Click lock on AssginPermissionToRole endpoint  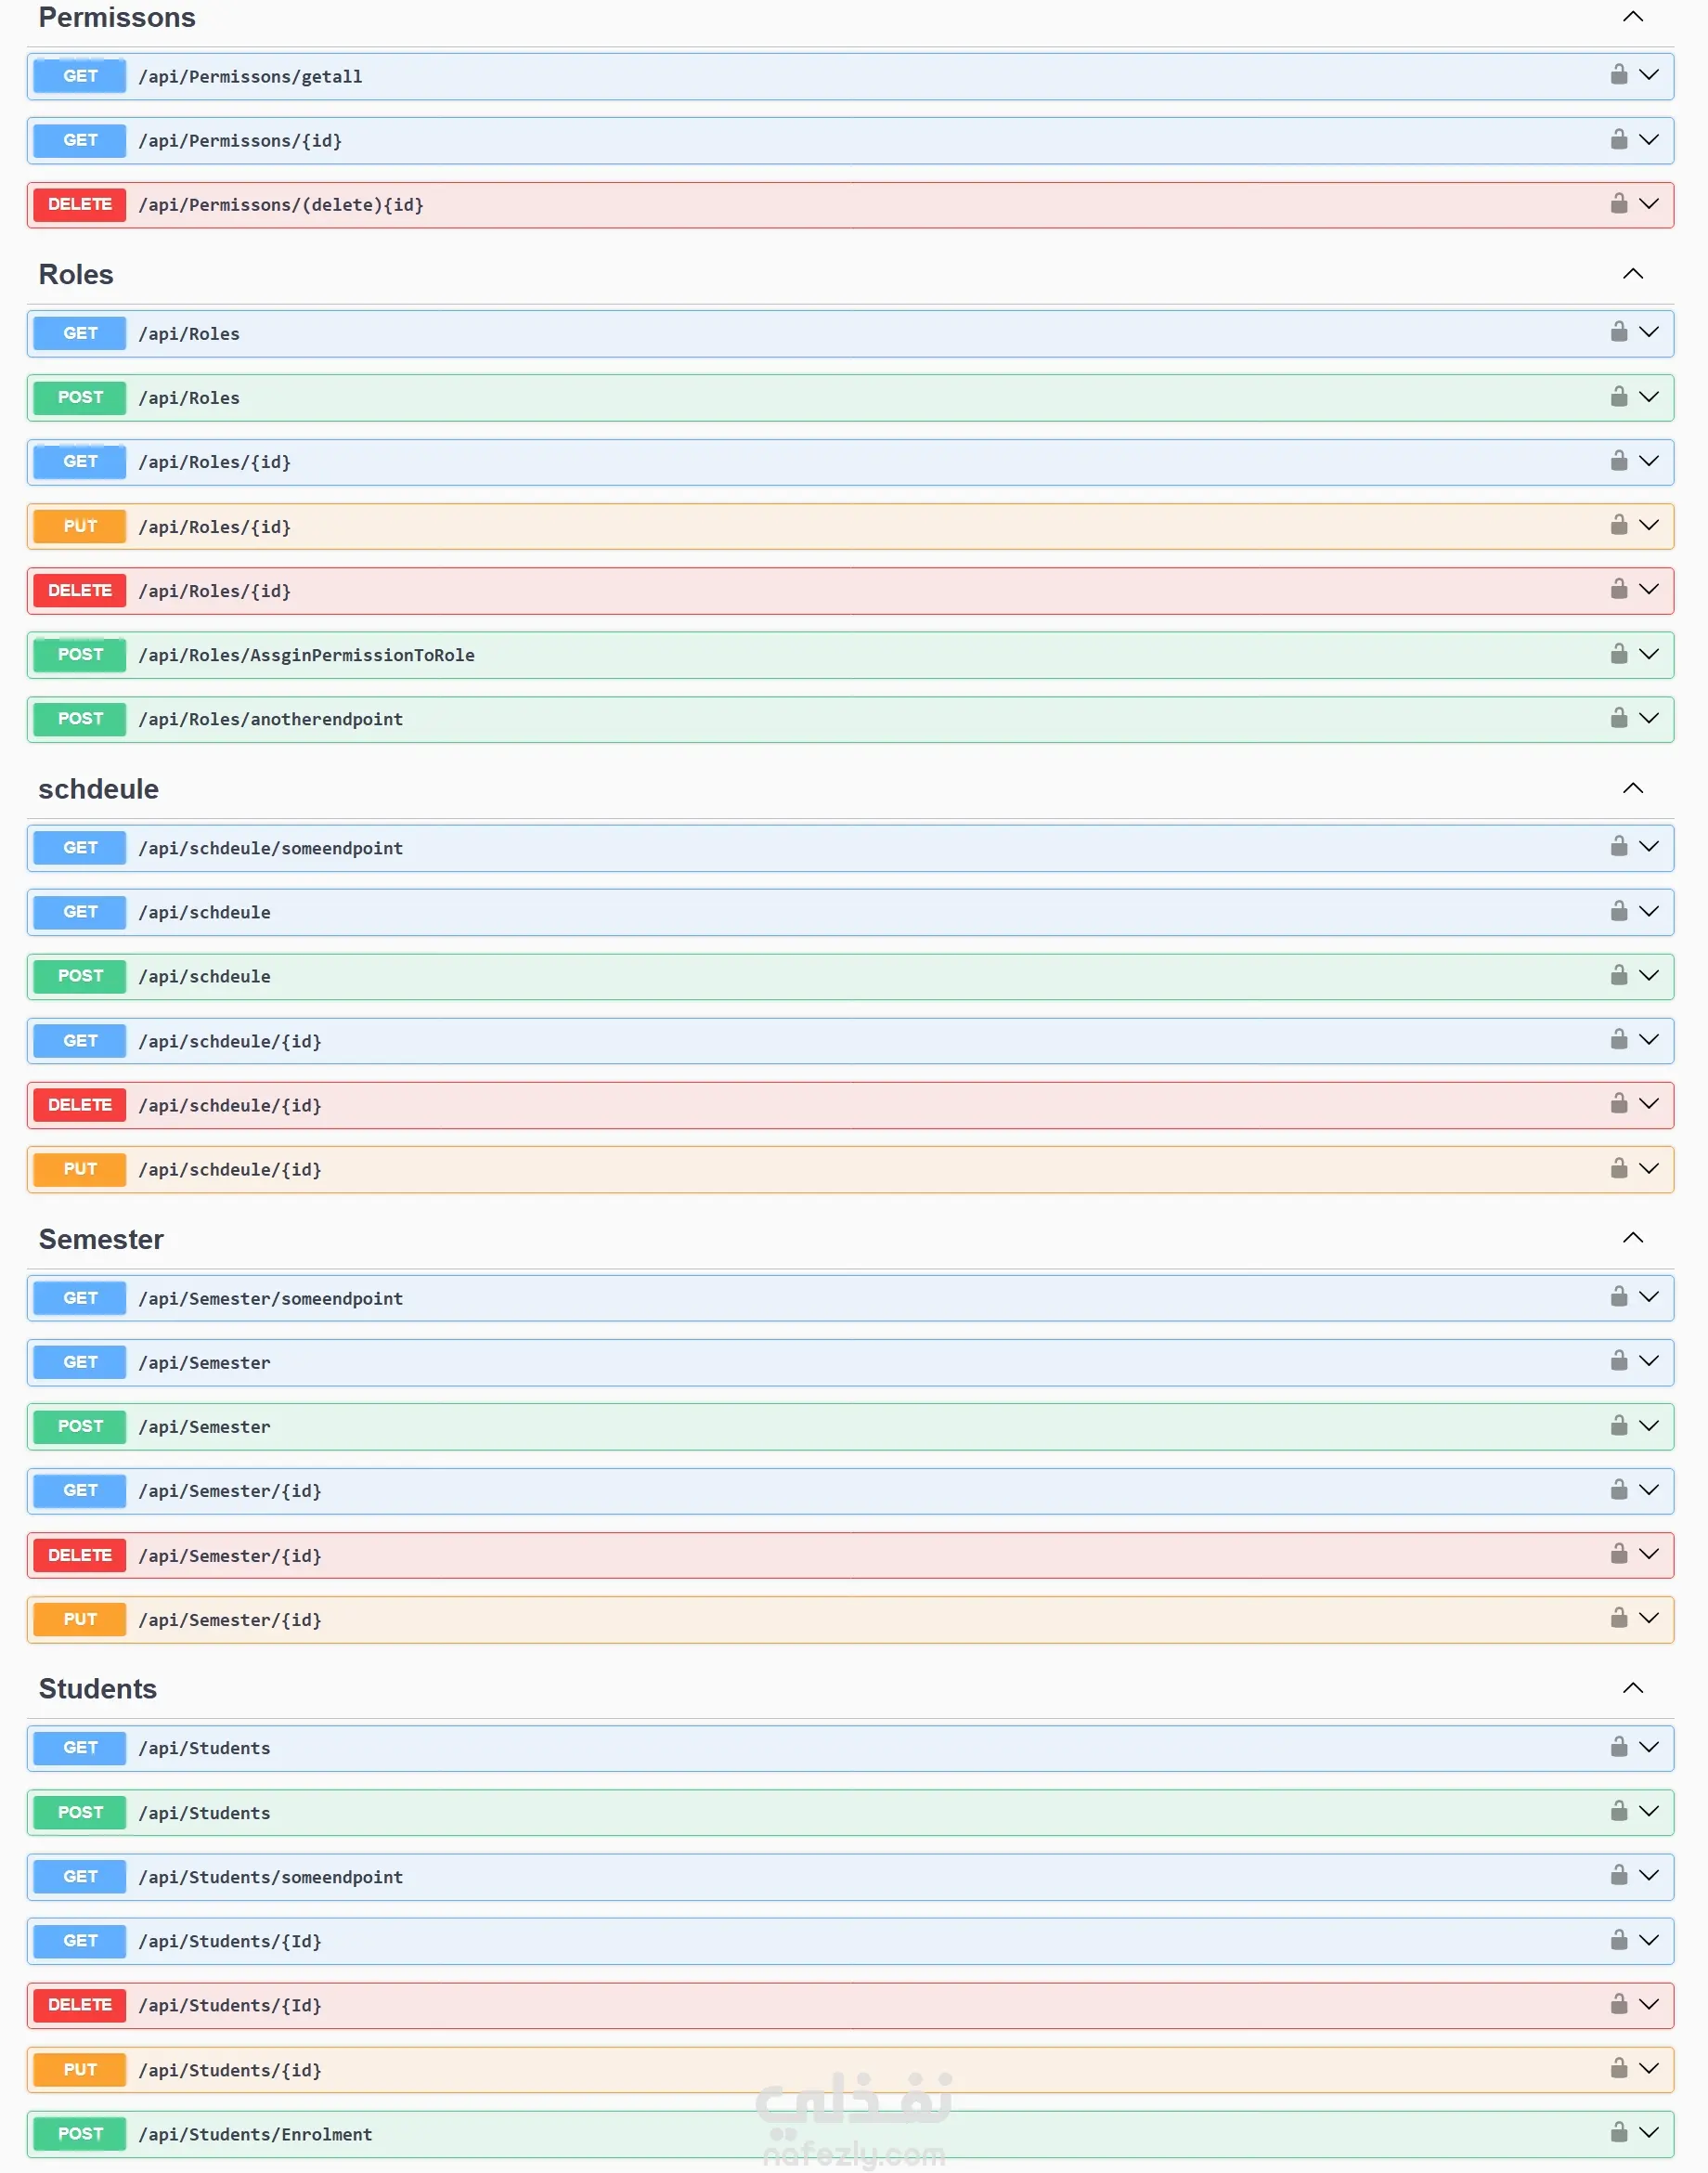pos(1618,654)
